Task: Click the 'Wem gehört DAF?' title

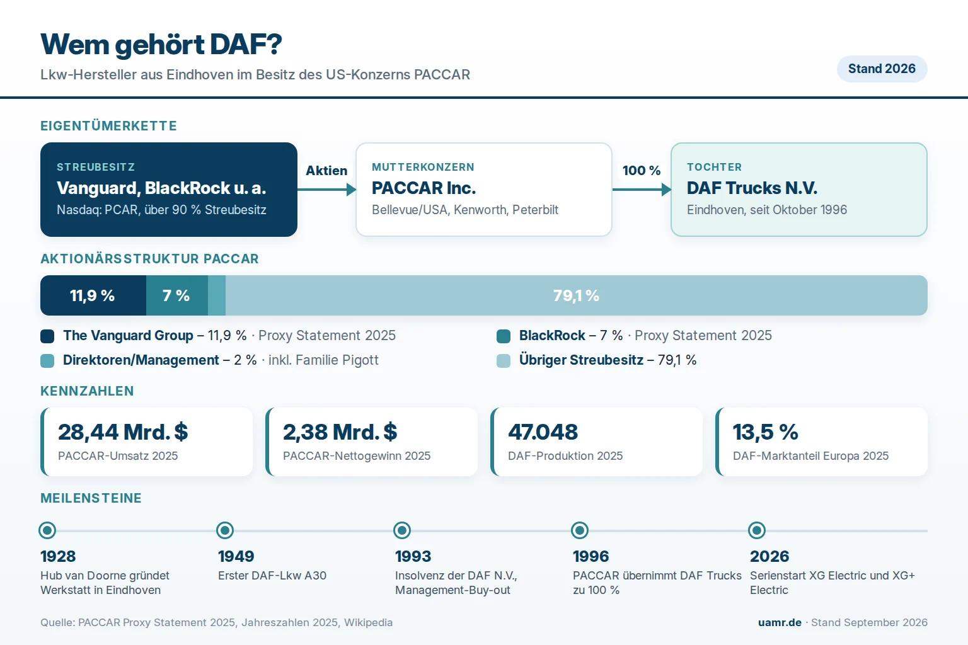Action: 161,45
